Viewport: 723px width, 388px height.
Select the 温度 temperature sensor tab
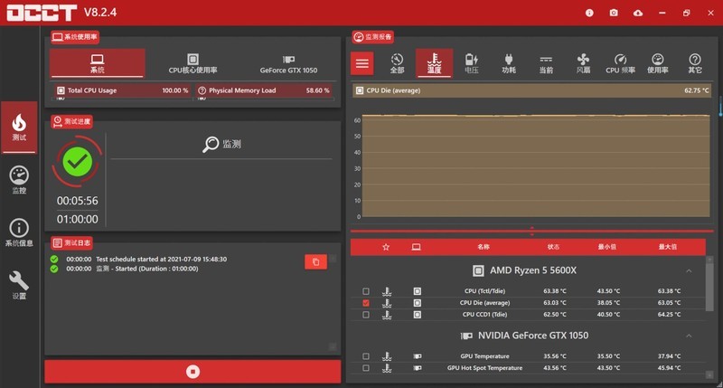click(434, 63)
